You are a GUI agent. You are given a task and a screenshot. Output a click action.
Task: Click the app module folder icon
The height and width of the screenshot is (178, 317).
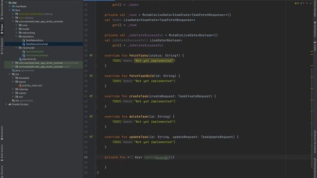(x=10, y=2)
